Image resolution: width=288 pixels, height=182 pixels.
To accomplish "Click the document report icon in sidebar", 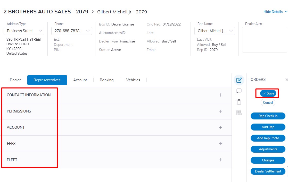I will 239,112.
